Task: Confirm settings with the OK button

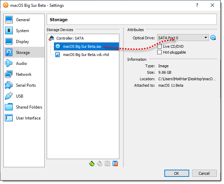Action: click(x=177, y=173)
